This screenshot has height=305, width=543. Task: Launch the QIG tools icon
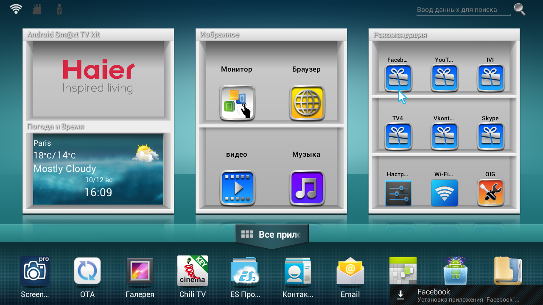[490, 193]
